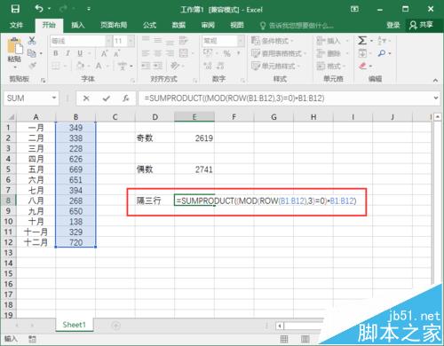Image resolution: width=444 pixels, height=346 pixels.
Task: Collapse the ribbon with arrow
Action: [435, 80]
